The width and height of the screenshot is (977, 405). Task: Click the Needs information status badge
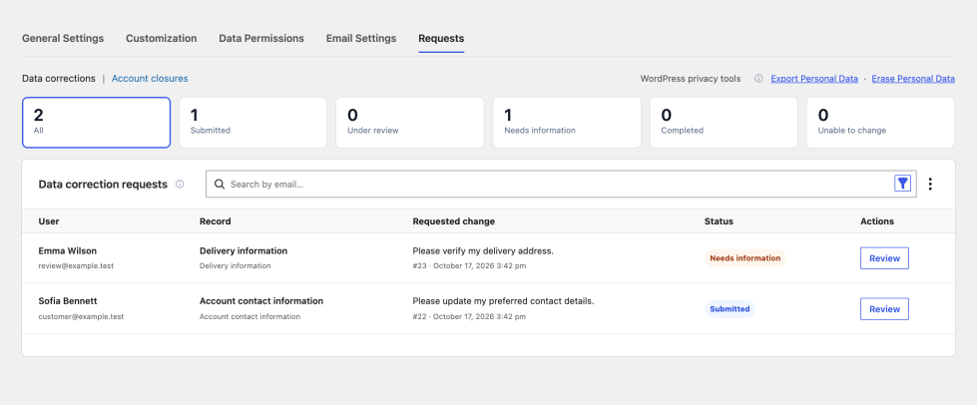pyautogui.click(x=745, y=258)
